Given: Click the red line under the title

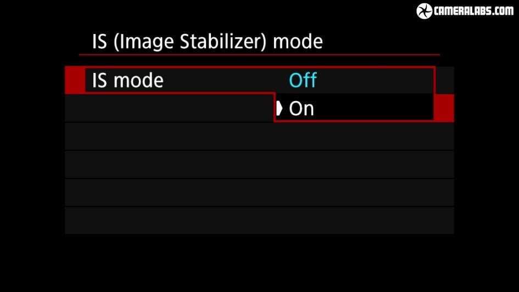Looking at the screenshot, I should click(259, 54).
